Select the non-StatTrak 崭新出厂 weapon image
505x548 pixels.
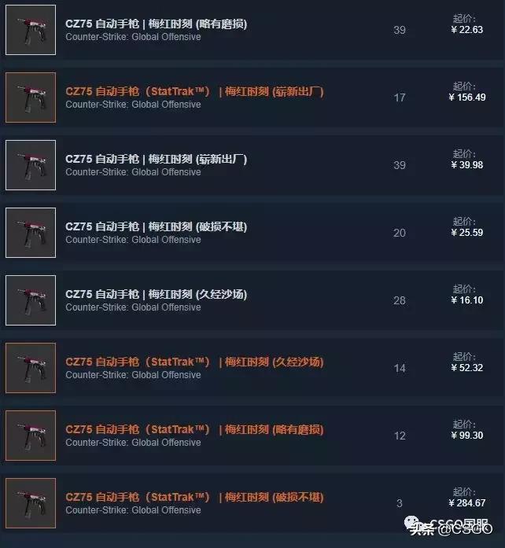pos(31,165)
